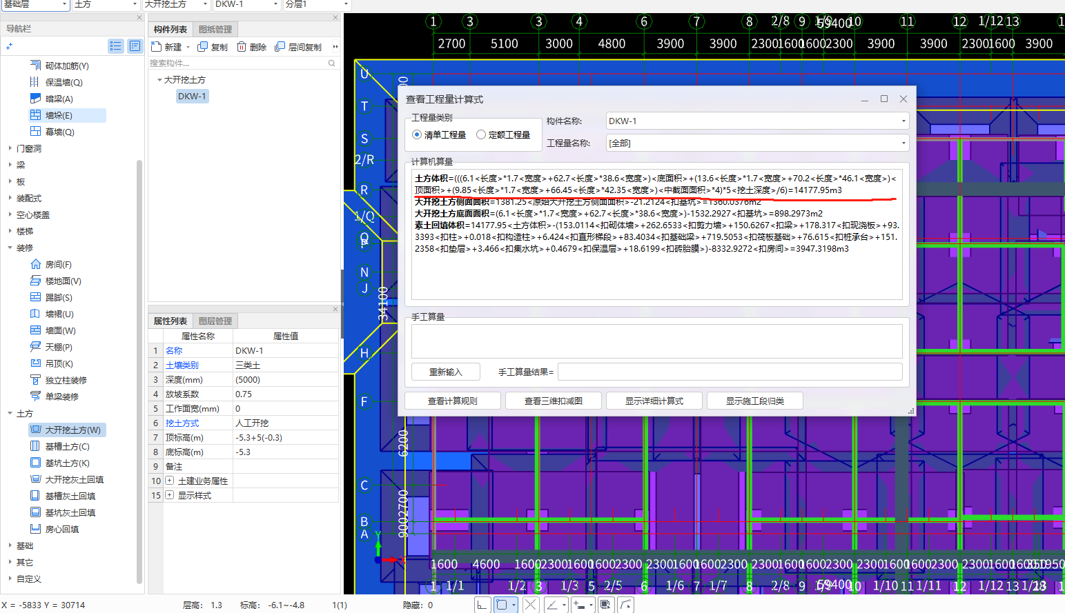The image size is (1065, 613).
Task: Click the search magnifier in component search
Action: coord(332,63)
